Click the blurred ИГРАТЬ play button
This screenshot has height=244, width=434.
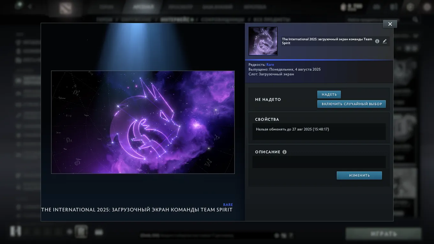384,234
